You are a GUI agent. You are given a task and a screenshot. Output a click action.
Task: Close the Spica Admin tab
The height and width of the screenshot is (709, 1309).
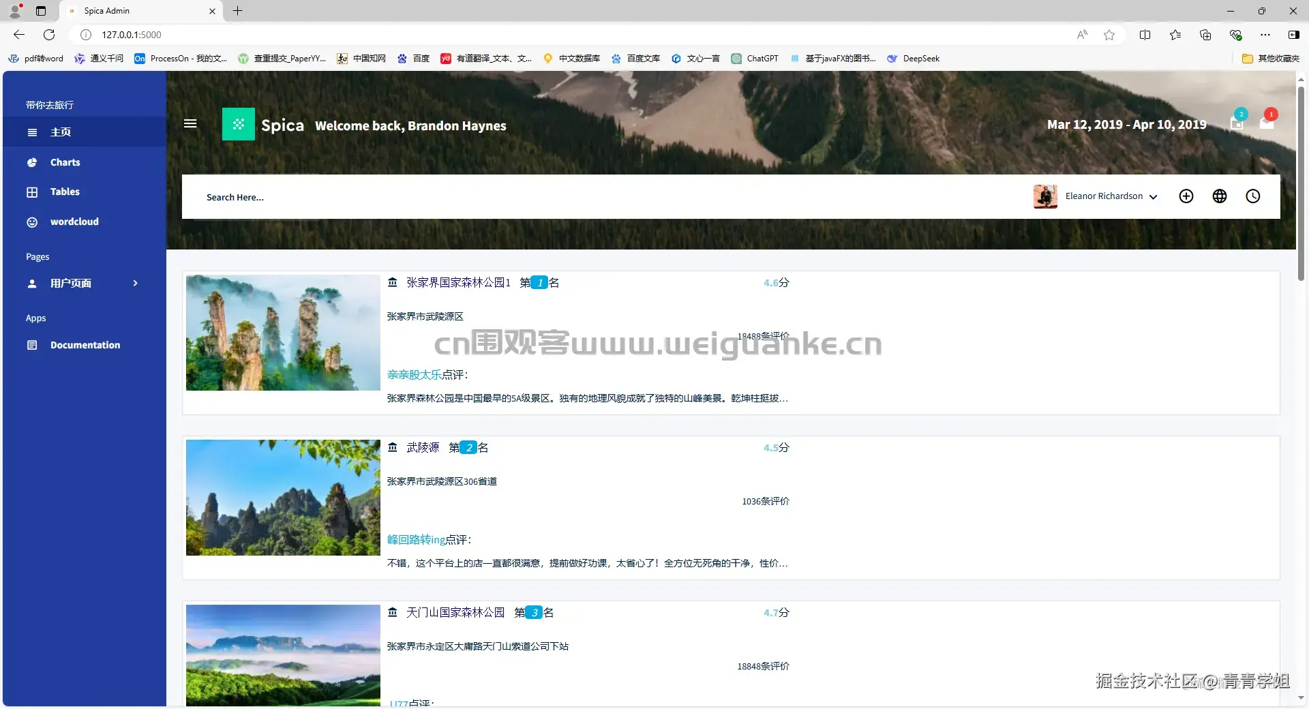(x=212, y=11)
